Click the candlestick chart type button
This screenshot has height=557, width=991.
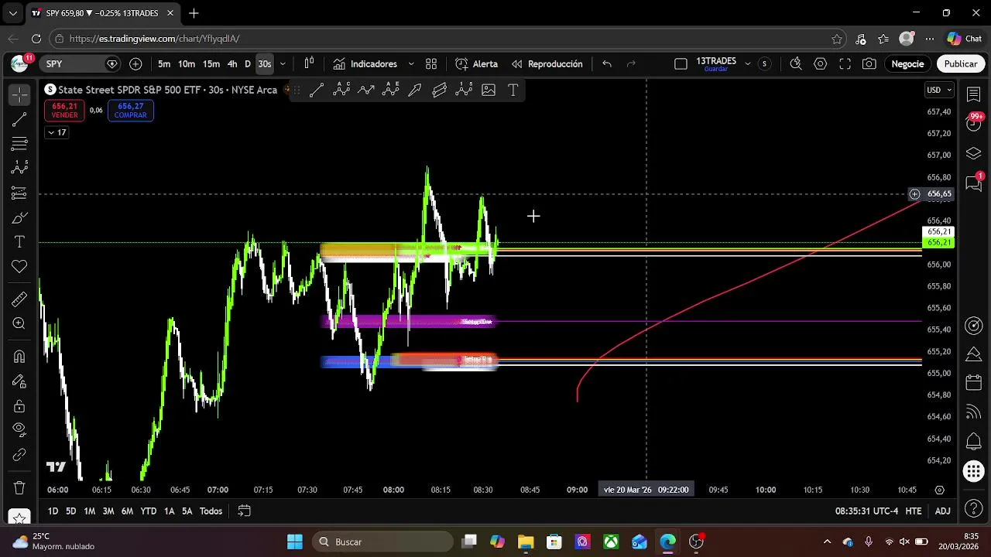[309, 63]
